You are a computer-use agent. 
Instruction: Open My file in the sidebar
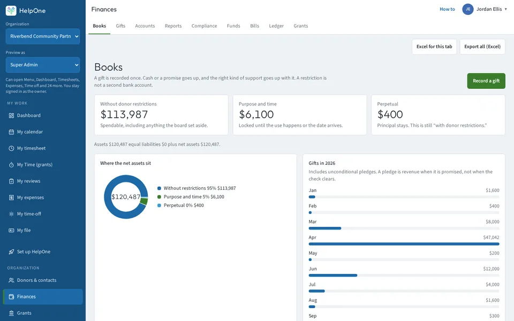(43, 230)
